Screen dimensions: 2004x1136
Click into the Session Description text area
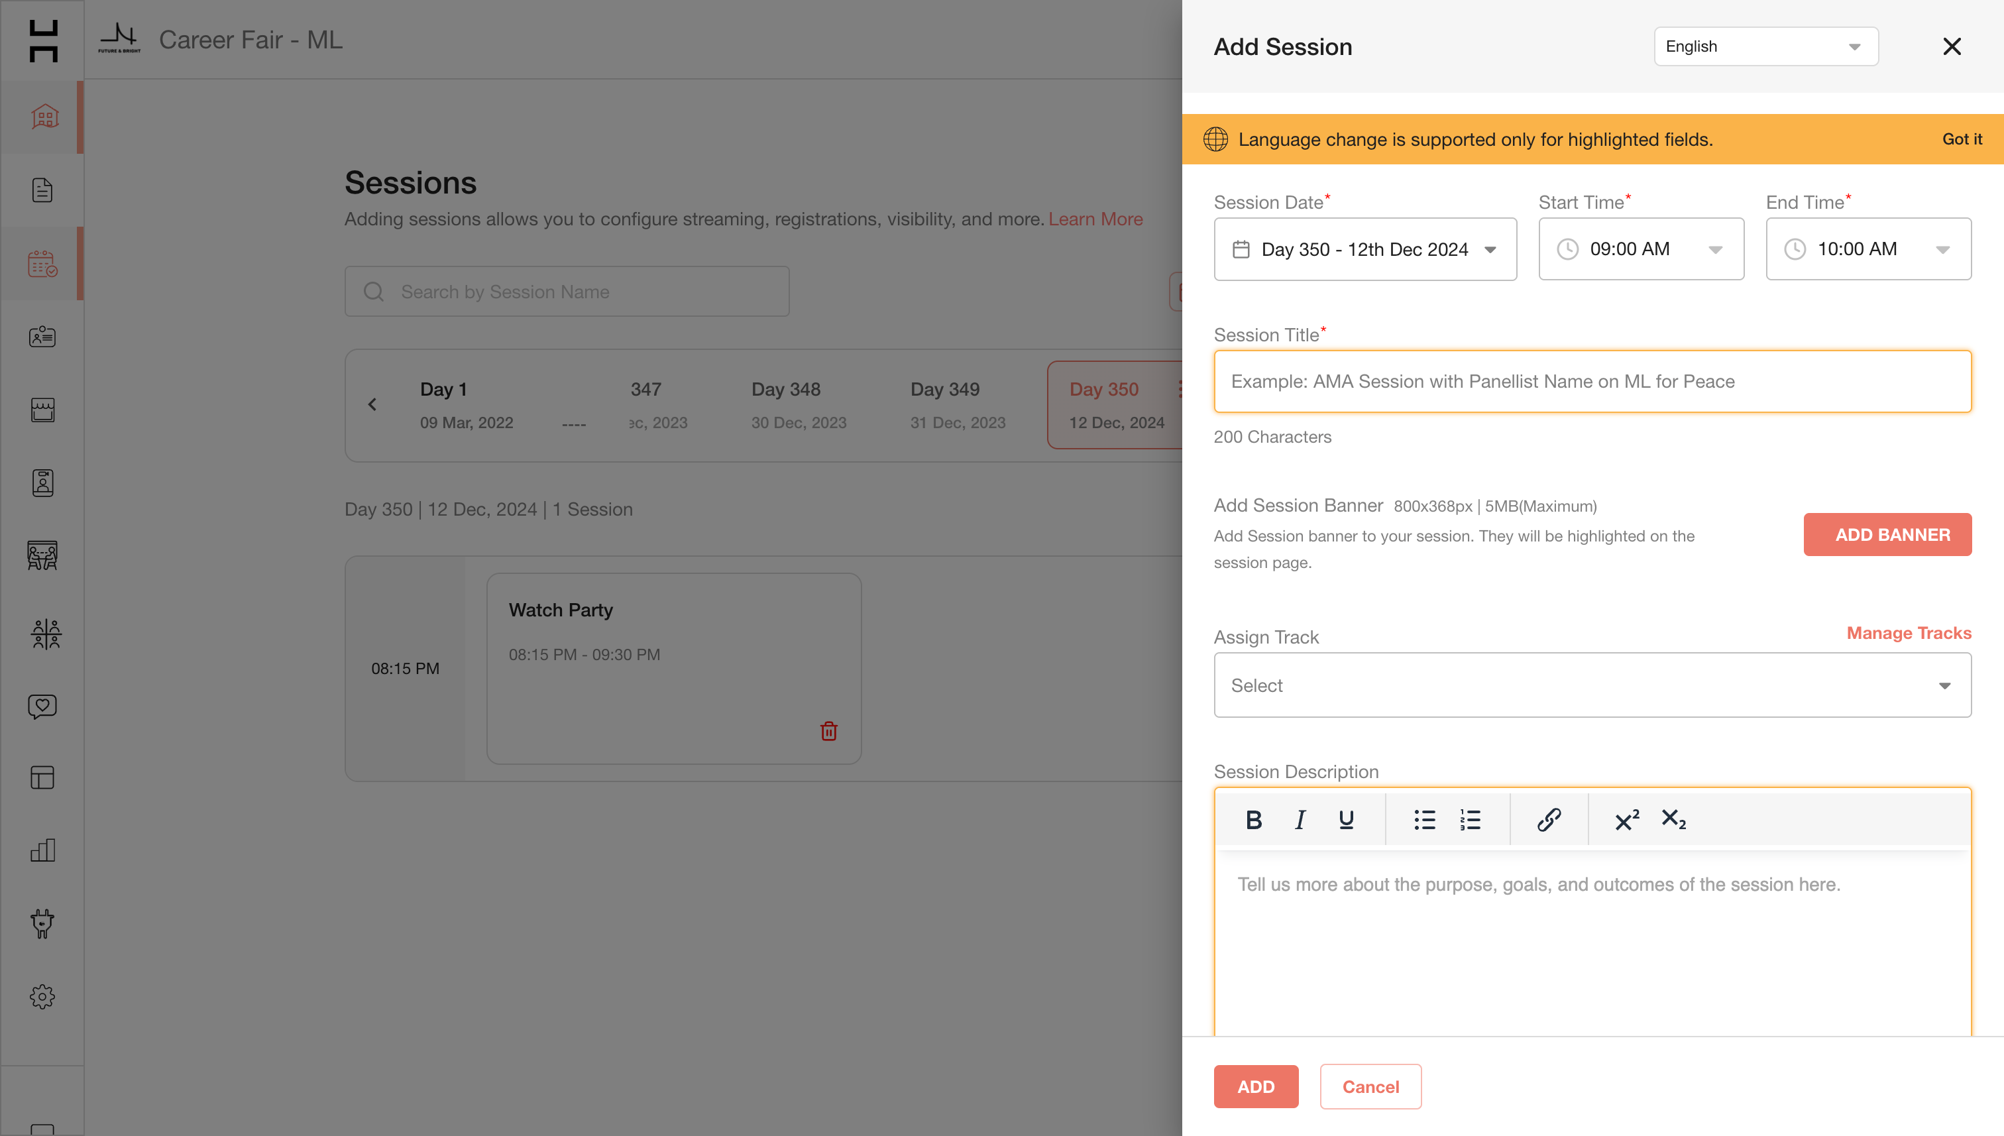pyautogui.click(x=1592, y=944)
